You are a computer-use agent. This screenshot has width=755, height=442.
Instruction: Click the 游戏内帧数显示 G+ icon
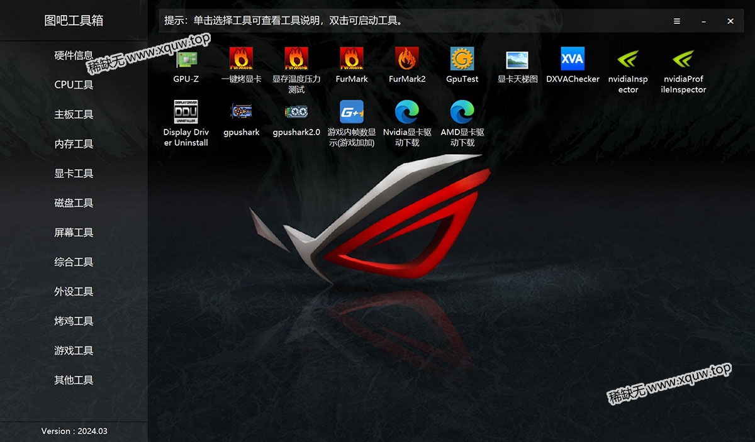pyautogui.click(x=352, y=112)
